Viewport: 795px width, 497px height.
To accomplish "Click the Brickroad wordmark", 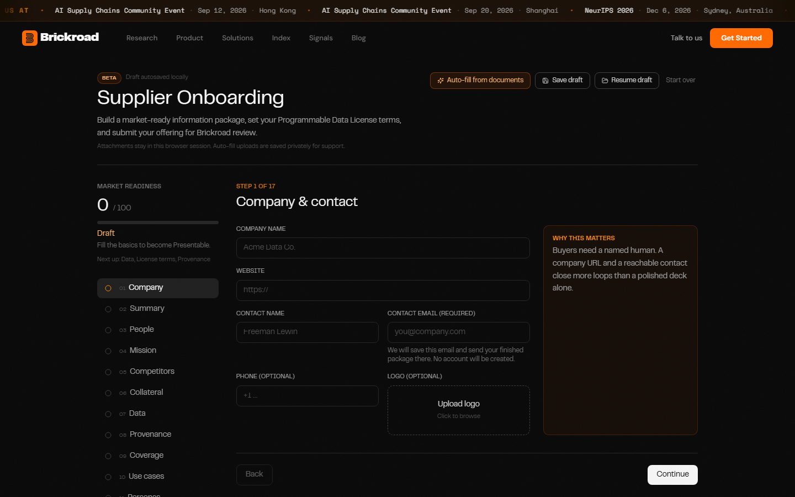I will tap(70, 37).
